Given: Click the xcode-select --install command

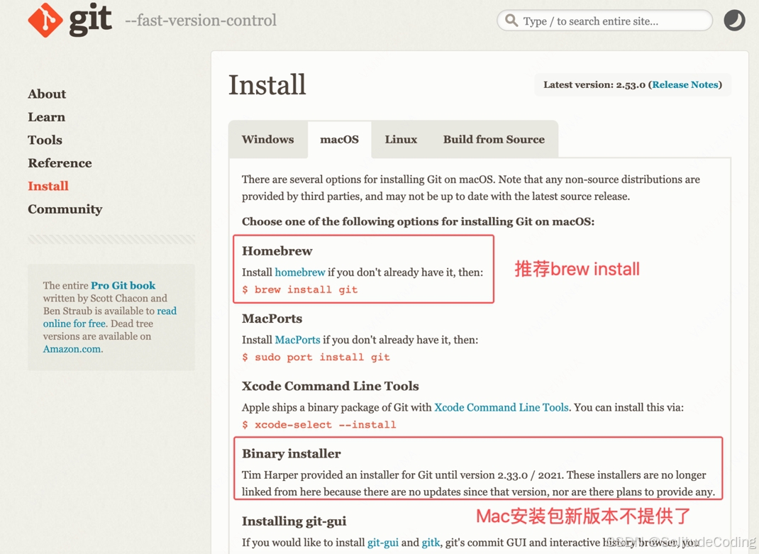Looking at the screenshot, I should (x=319, y=425).
